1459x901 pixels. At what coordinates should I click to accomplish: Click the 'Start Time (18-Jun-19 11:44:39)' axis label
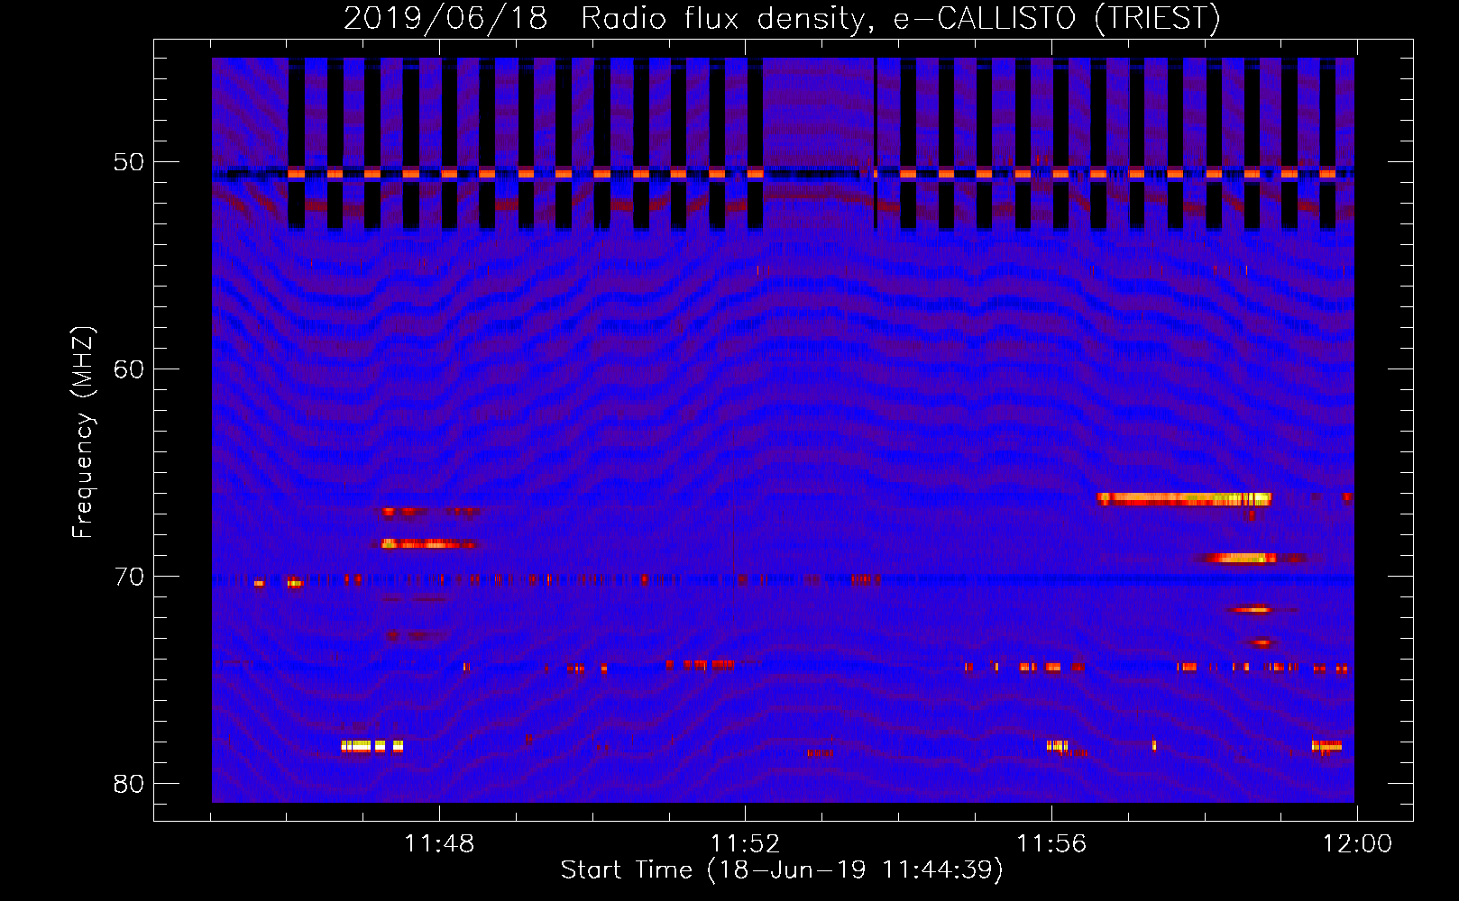[782, 870]
